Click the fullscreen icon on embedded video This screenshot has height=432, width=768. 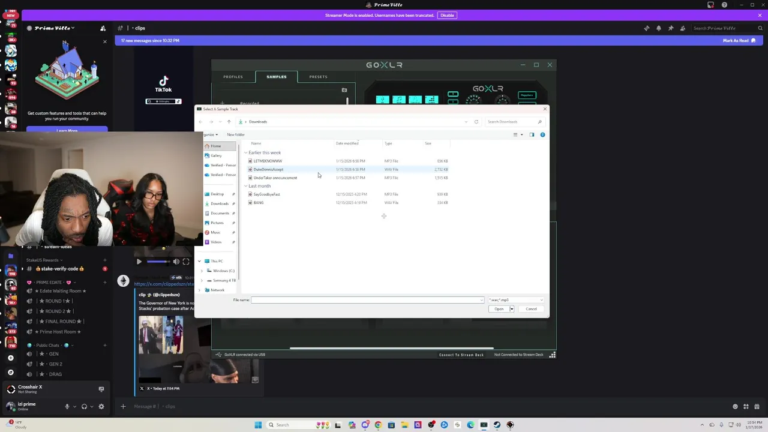click(186, 262)
